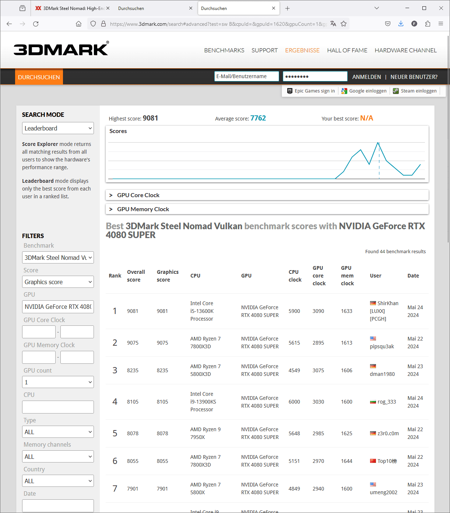Open the SUPPORT menu item
This screenshot has height=513, width=450.
click(264, 50)
